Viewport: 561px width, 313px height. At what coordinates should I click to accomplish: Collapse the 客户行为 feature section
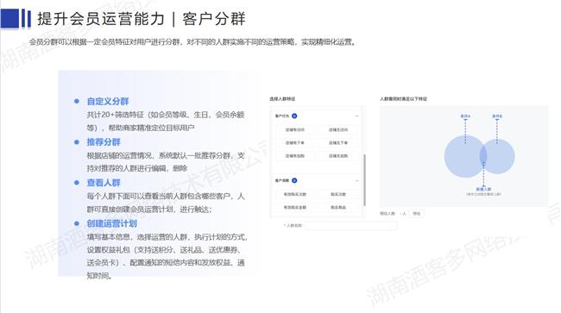point(356,116)
